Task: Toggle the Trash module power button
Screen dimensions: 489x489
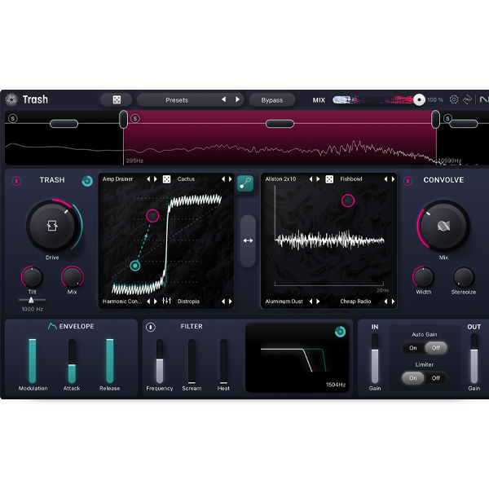Action: coord(15,180)
